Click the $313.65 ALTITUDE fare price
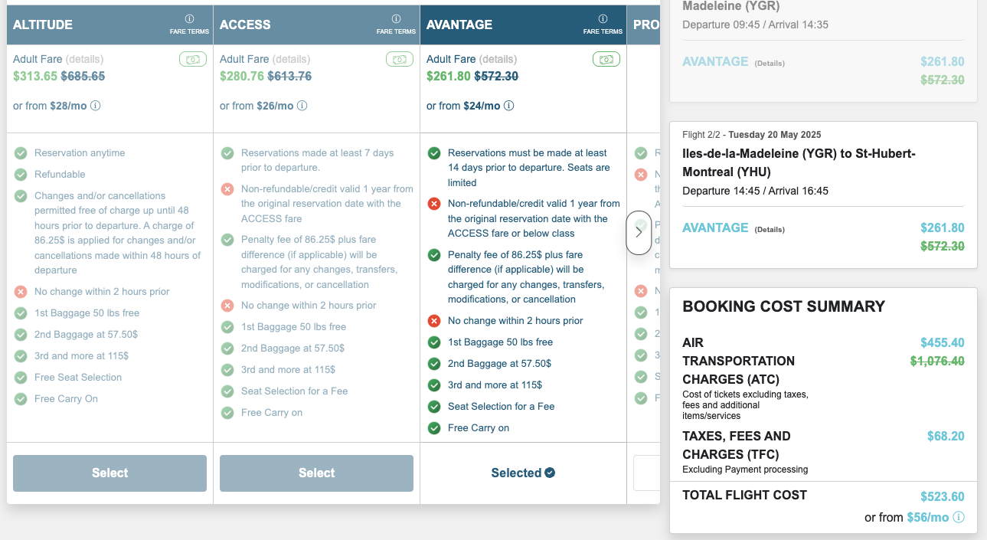 click(x=35, y=76)
